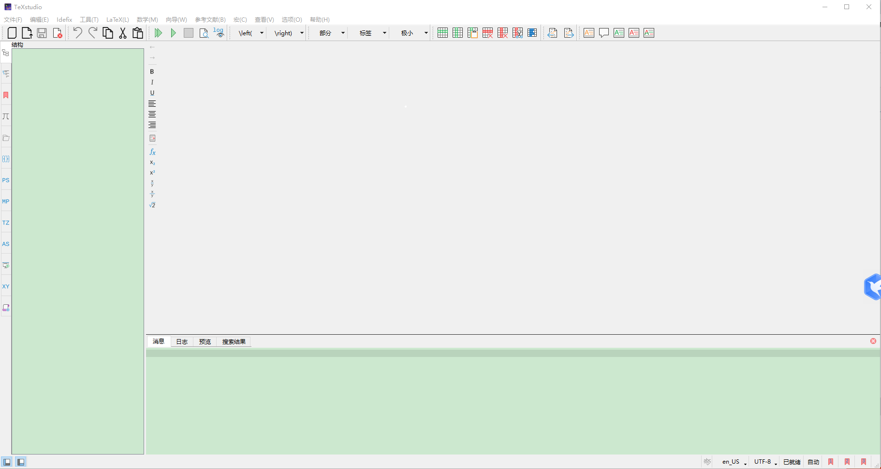This screenshot has height=469, width=881.
Task: Switch to the 预览 preview tab
Action: 205,341
